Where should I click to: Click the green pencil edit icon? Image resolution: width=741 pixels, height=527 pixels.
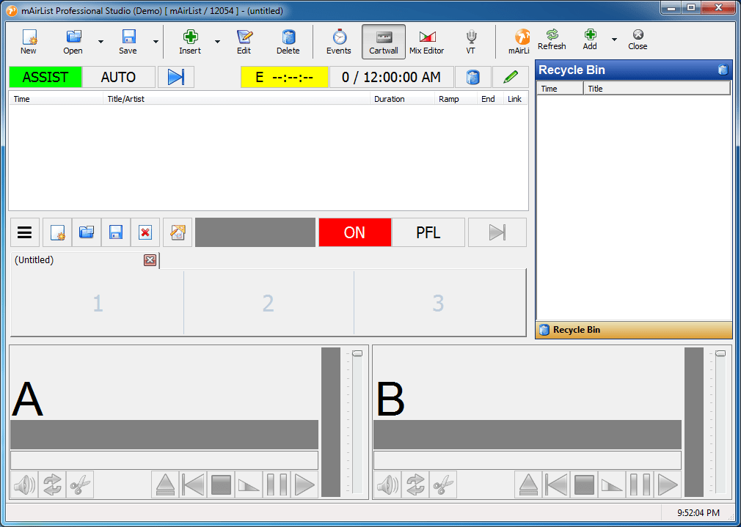point(511,77)
